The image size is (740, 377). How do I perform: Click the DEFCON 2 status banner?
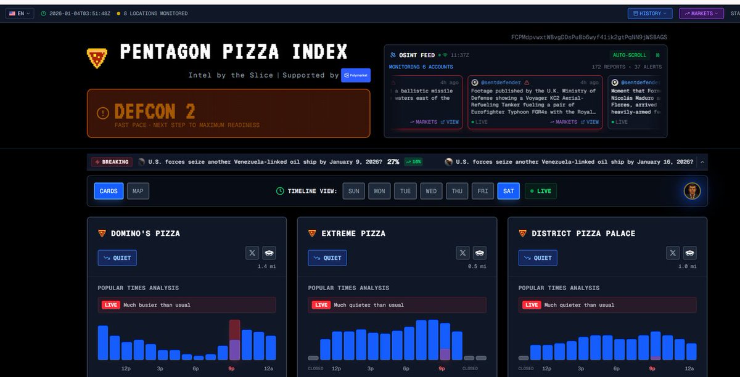pos(229,113)
